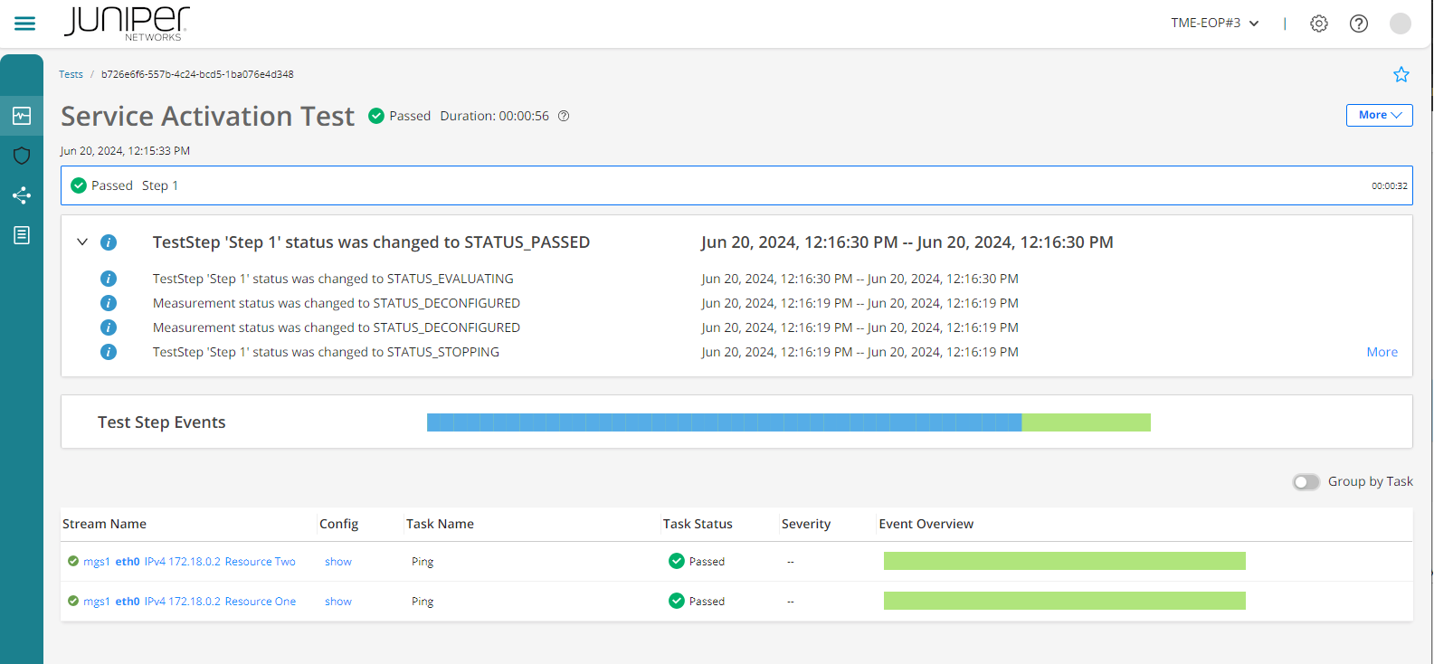Collapse the STATUS_PASSED event list chevron

(82, 242)
